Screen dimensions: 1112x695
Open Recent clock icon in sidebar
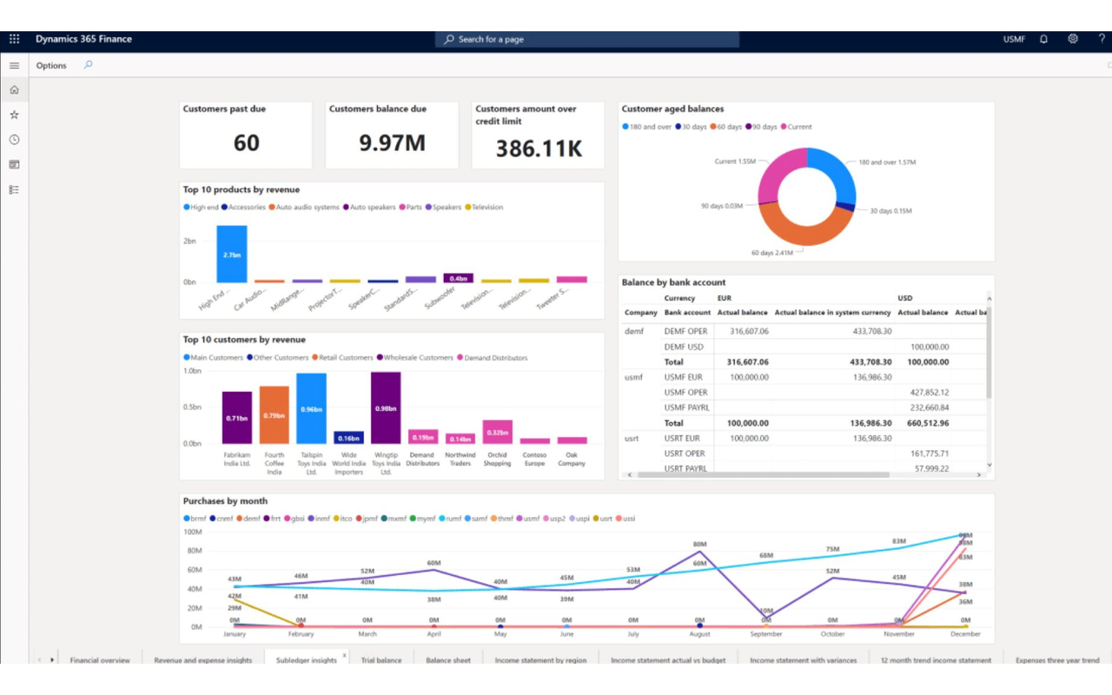[14, 139]
